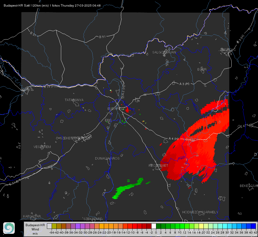Click the MISKOLC city label

click(x=228, y=50)
